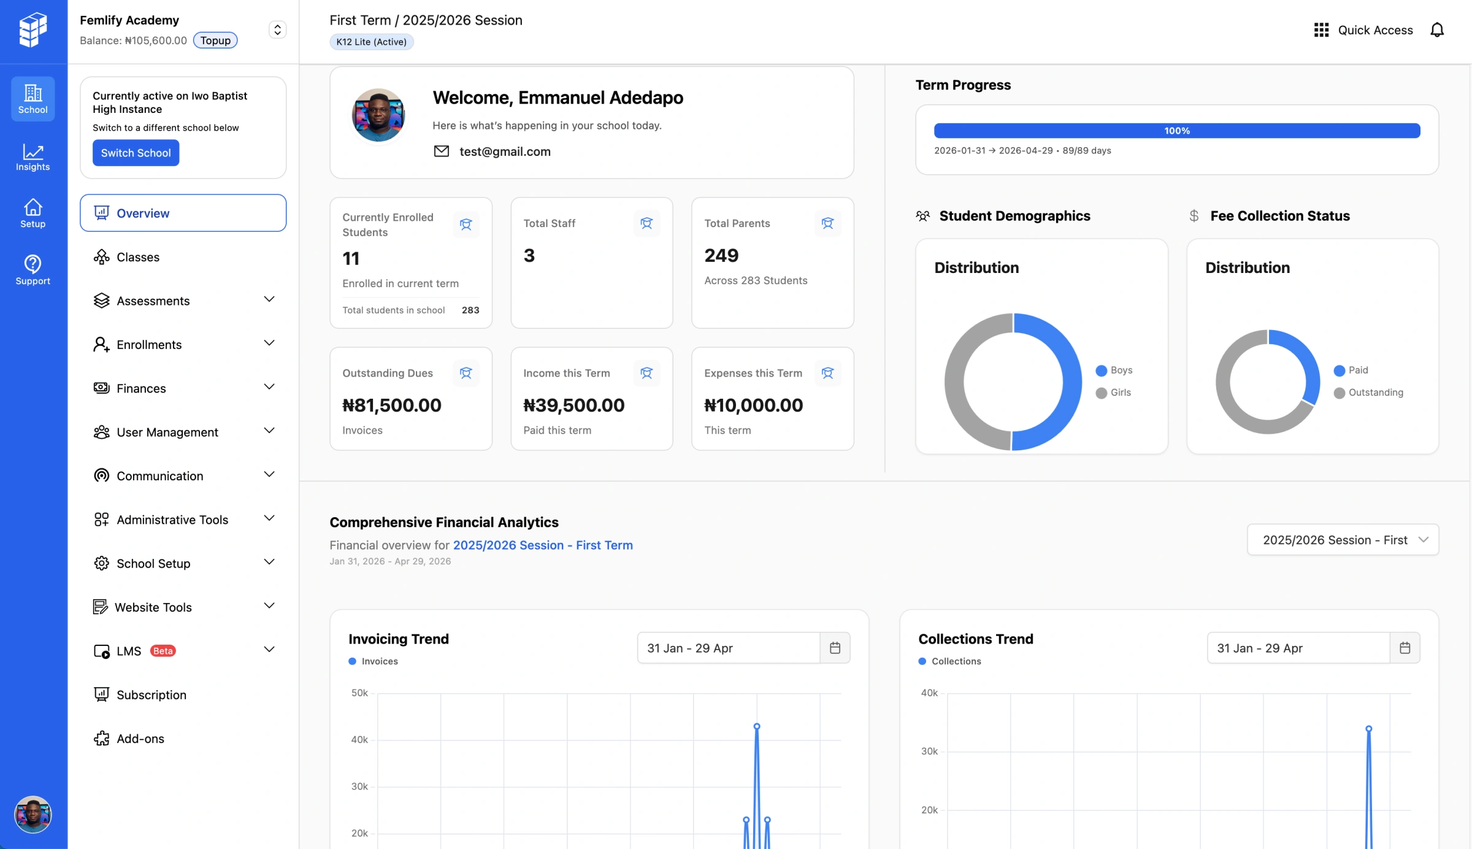This screenshot has width=1472, height=849.
Task: Open the school switcher up-down arrows
Action: 277,29
